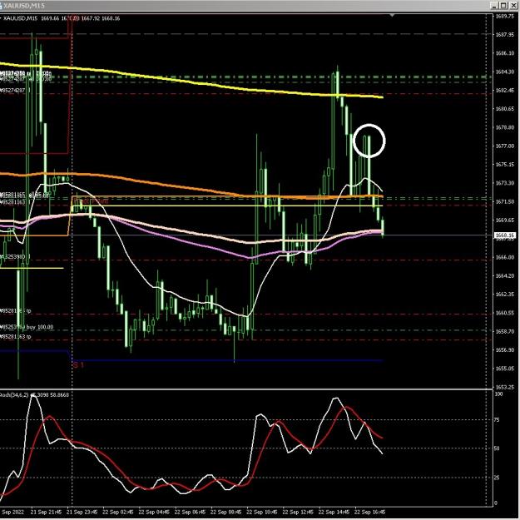The width and height of the screenshot is (520, 520).
Task: Click the 21 Sep 21:45 time label
Action: click(x=46, y=512)
